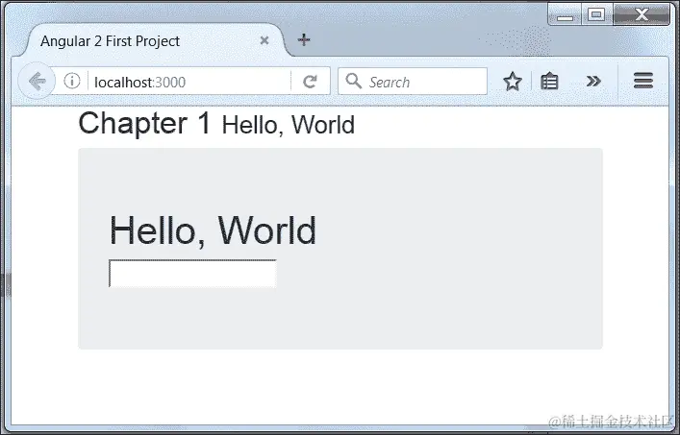Click the browser back arrow button
680x435 pixels.
tap(37, 81)
